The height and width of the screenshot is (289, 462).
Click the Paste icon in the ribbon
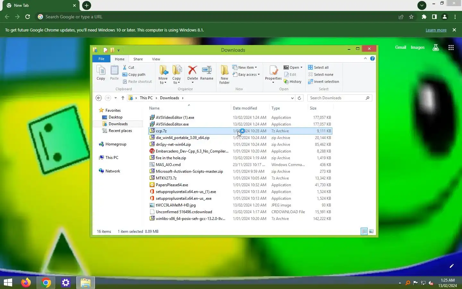point(114,73)
